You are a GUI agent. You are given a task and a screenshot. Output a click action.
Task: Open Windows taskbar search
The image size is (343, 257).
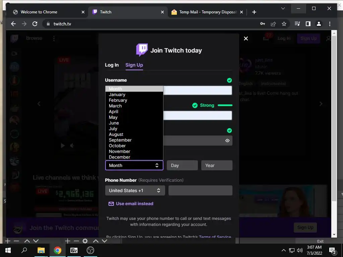coord(24,250)
